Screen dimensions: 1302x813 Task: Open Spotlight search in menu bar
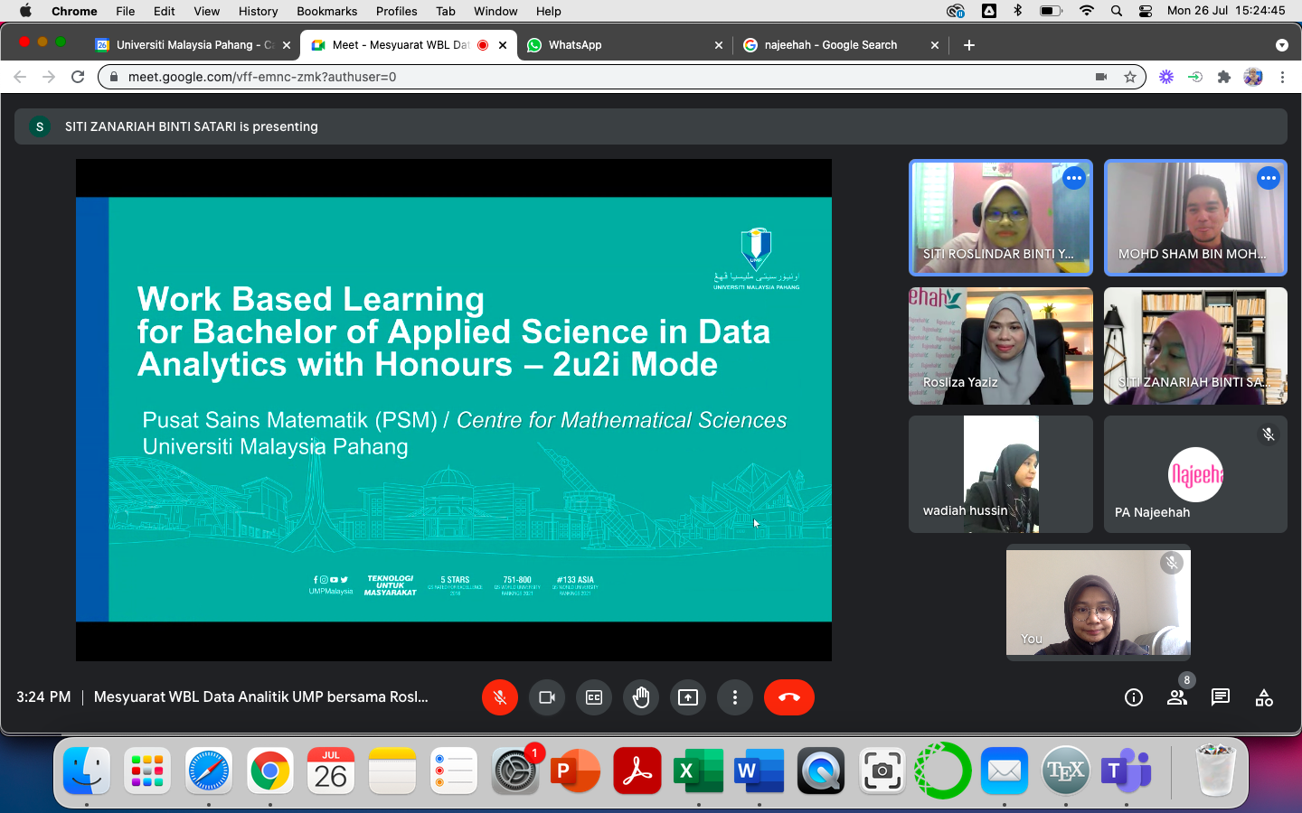point(1117,11)
